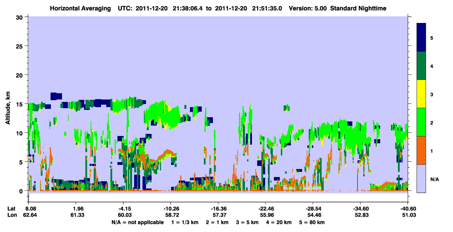The width and height of the screenshot is (453, 232).
Task: Click the '3 = 5 km' caption
Action: pyautogui.click(x=247, y=222)
